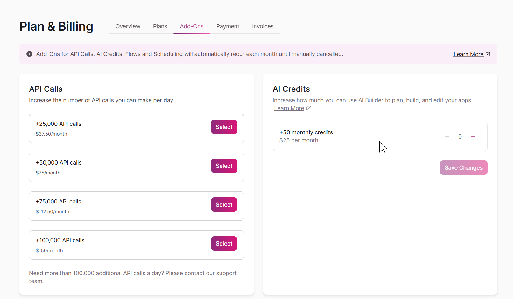Open the Overview tab
The height and width of the screenshot is (299, 513).
(128, 26)
